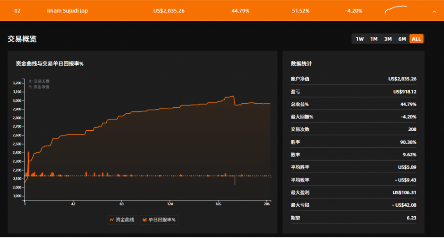Click the 51.52% value in header row

click(301, 11)
